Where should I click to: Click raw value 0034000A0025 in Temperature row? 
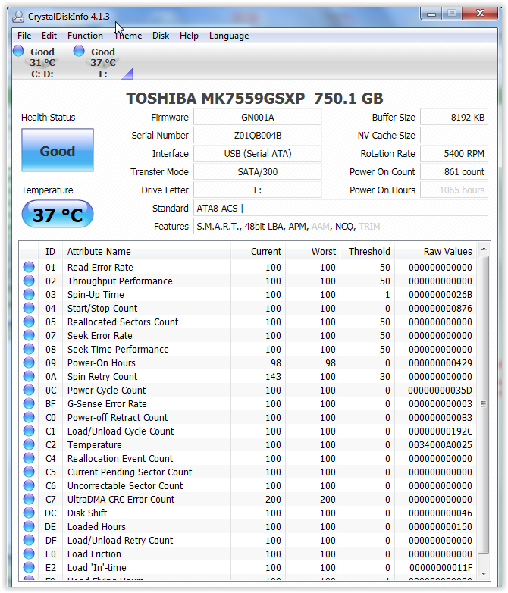tap(441, 444)
